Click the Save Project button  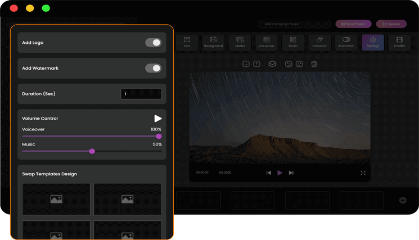point(353,24)
